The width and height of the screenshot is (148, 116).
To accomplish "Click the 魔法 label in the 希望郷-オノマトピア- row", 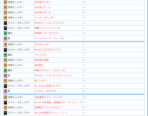I will click(10, 33).
